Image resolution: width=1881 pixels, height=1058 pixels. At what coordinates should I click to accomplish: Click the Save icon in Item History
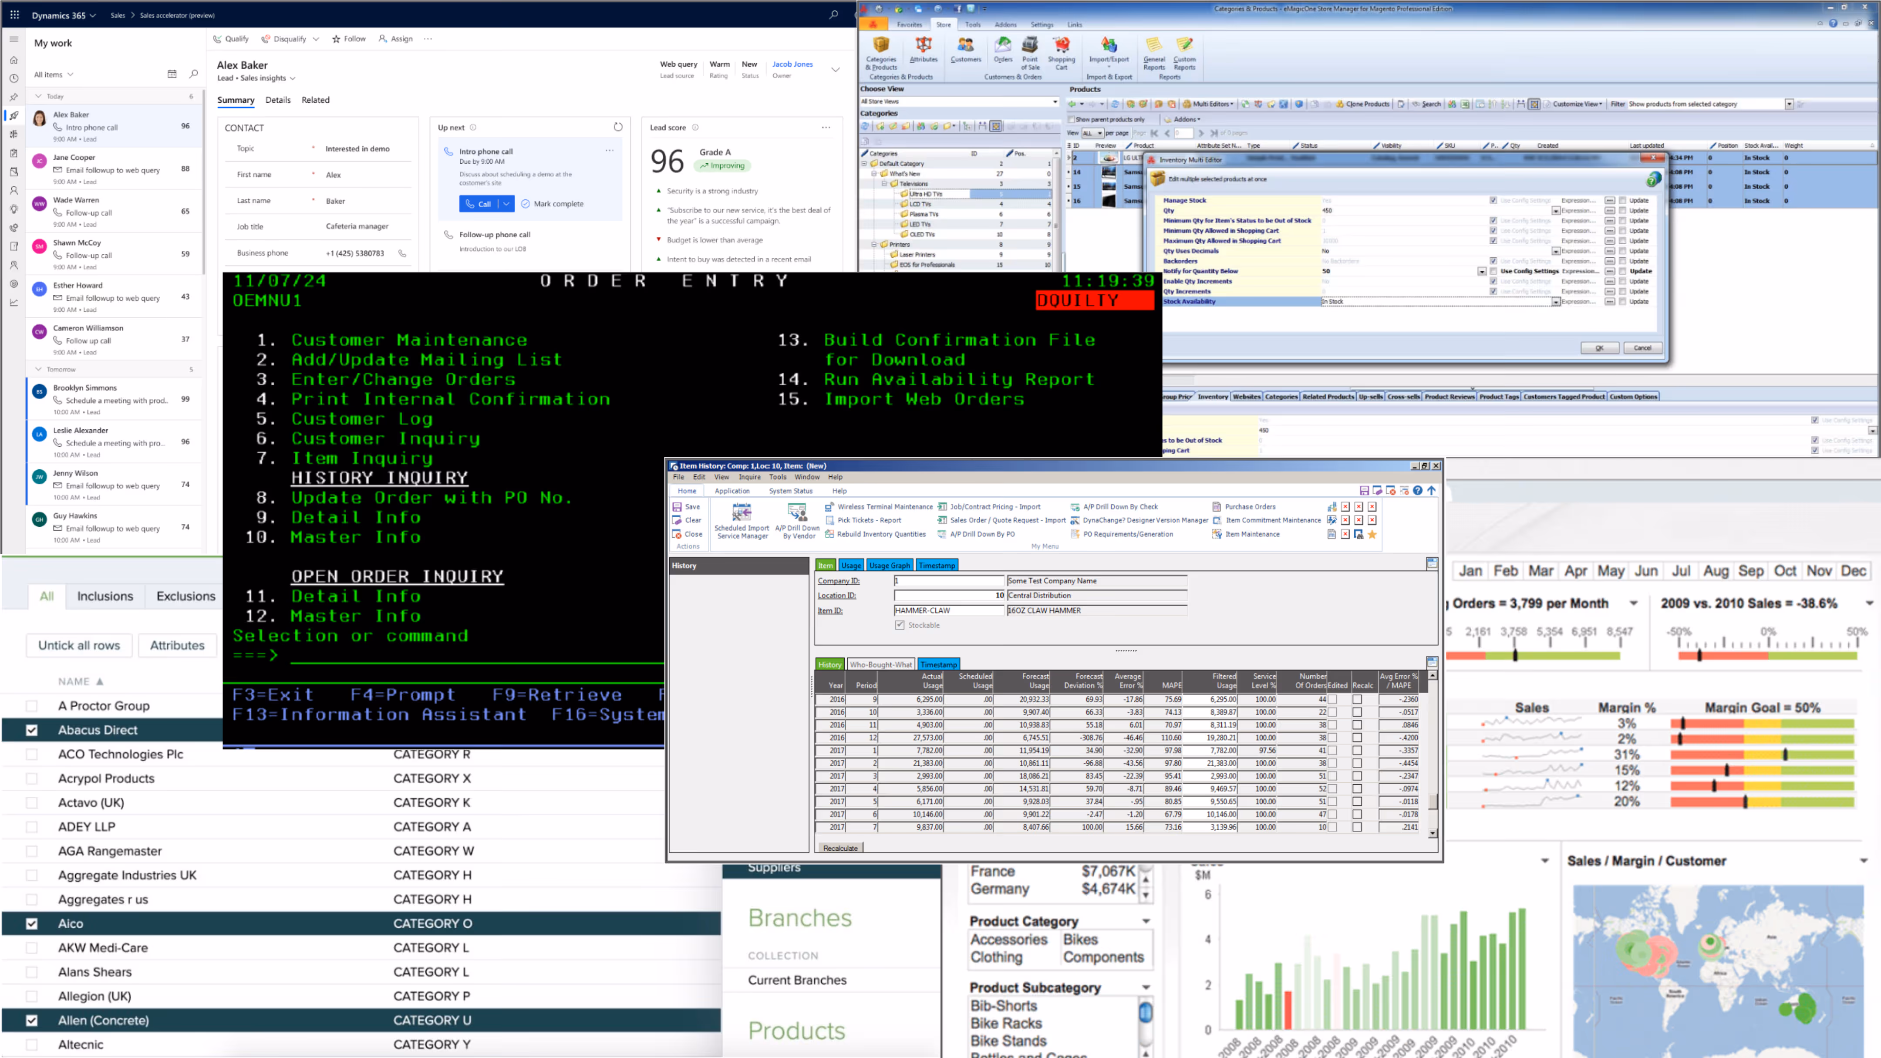click(678, 507)
